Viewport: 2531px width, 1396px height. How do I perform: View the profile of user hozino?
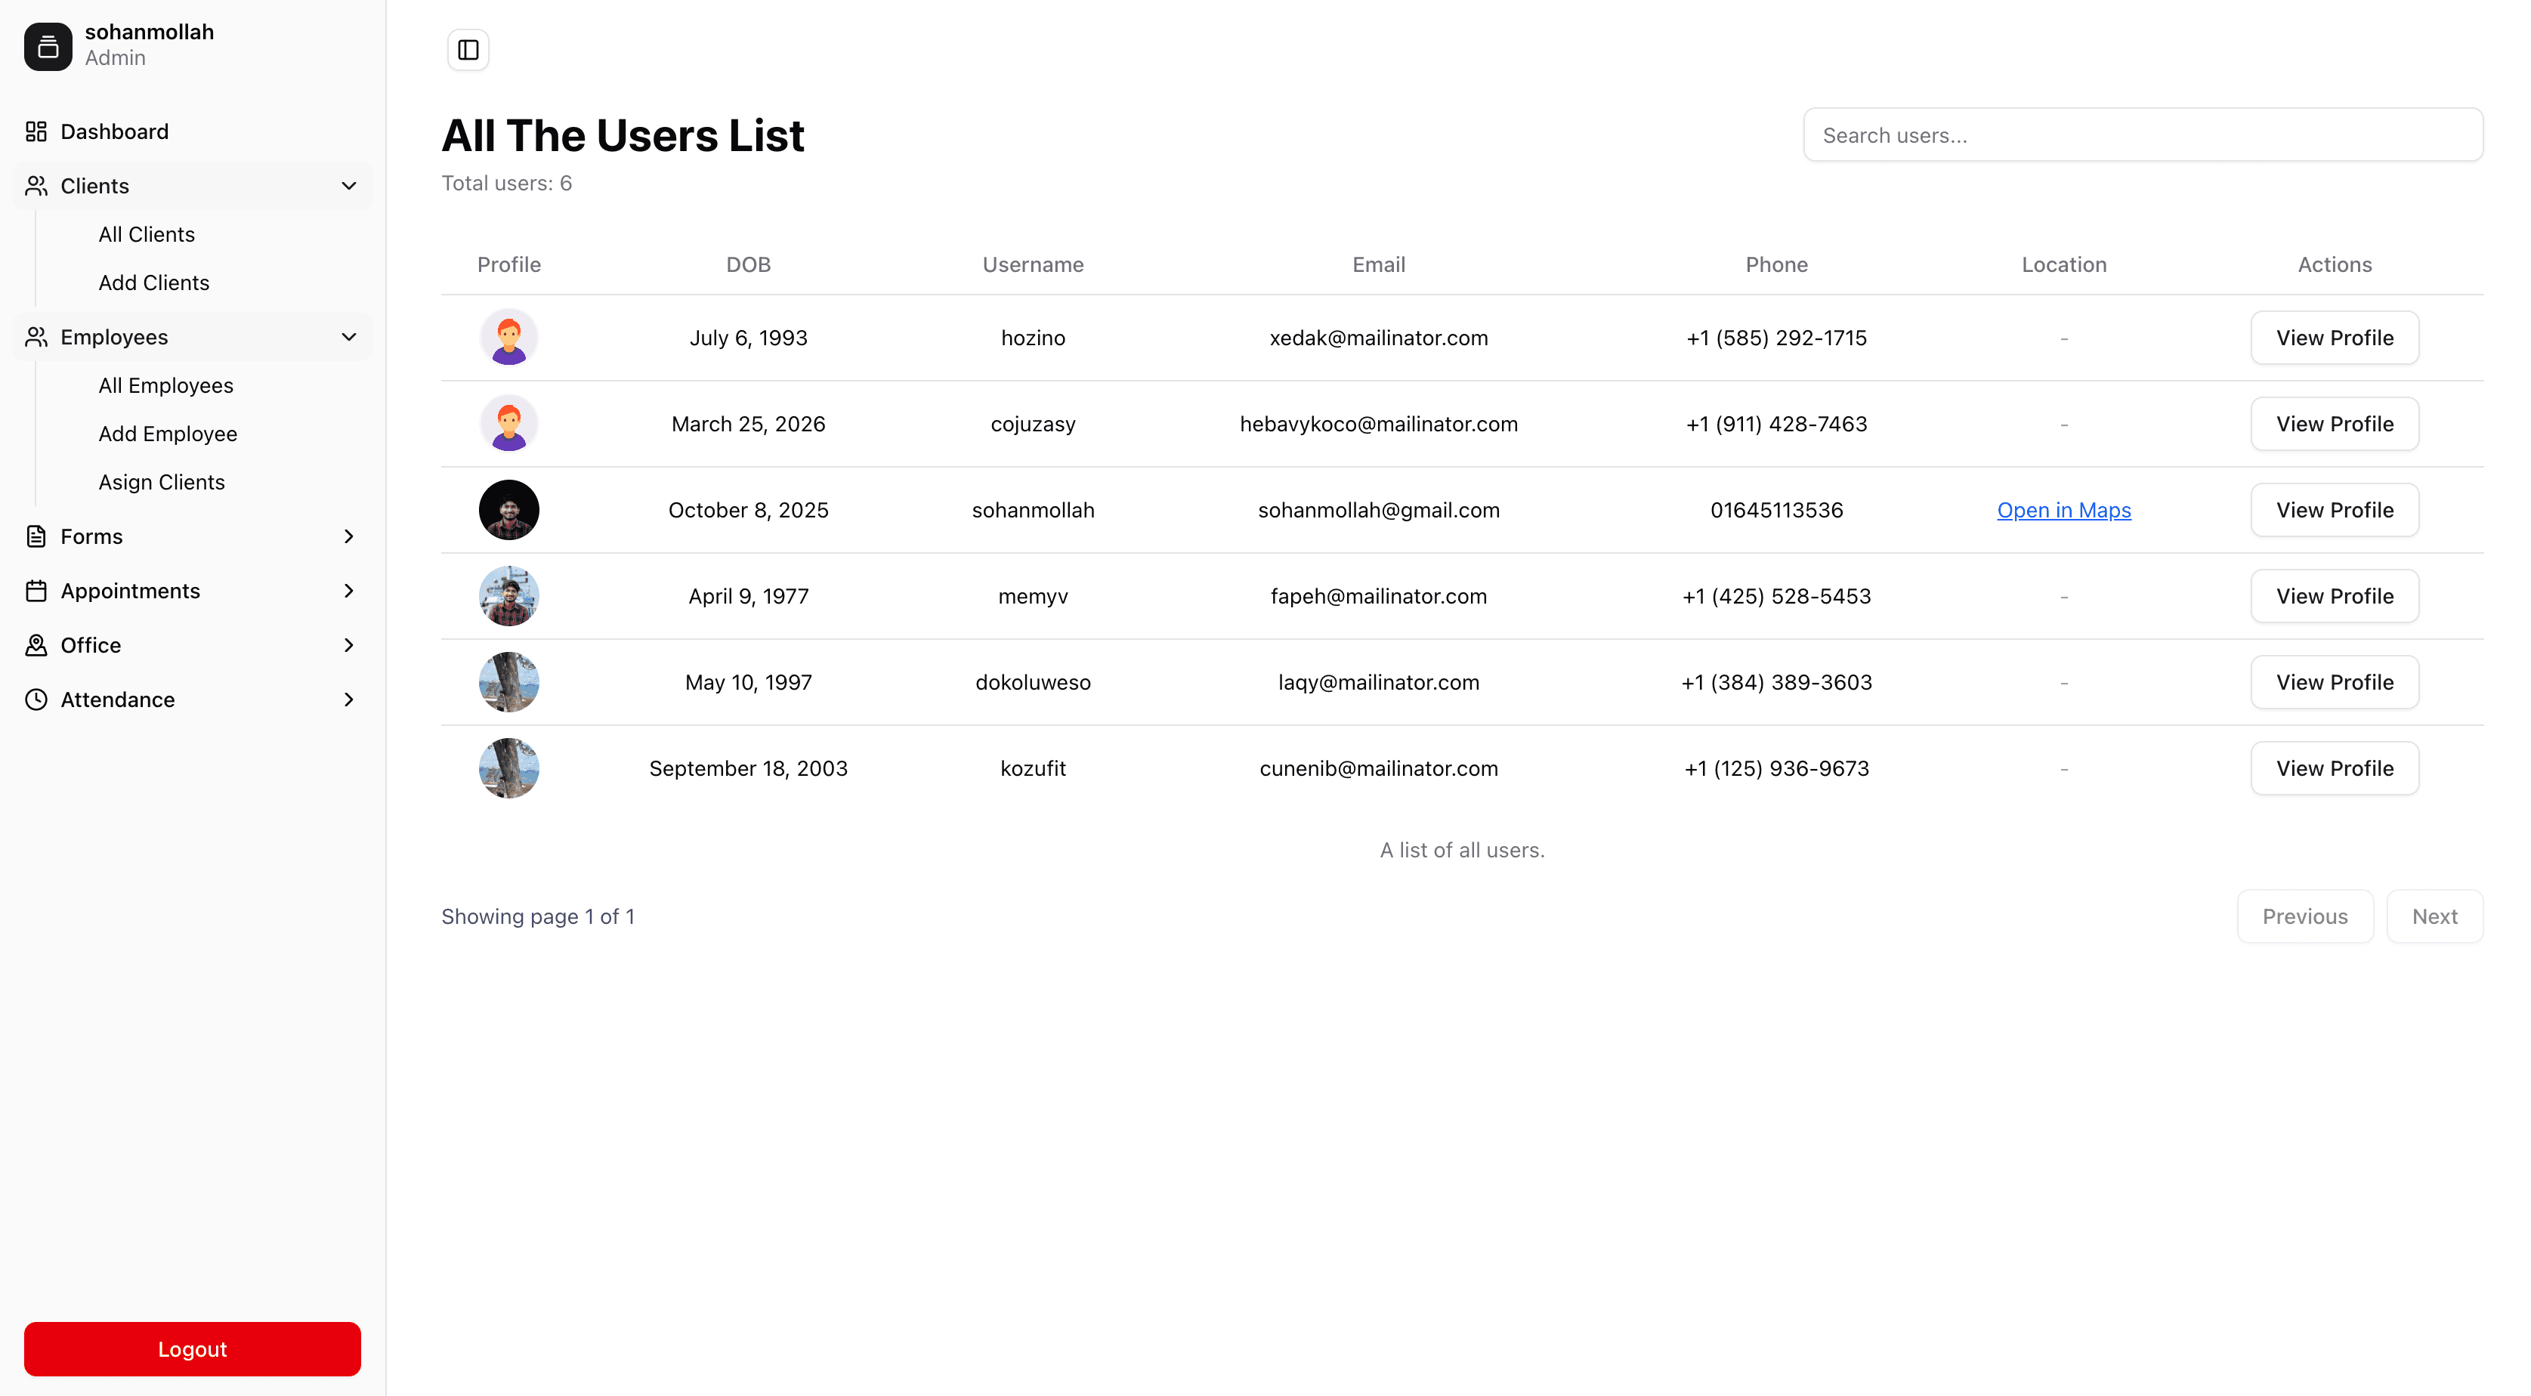coord(2335,337)
